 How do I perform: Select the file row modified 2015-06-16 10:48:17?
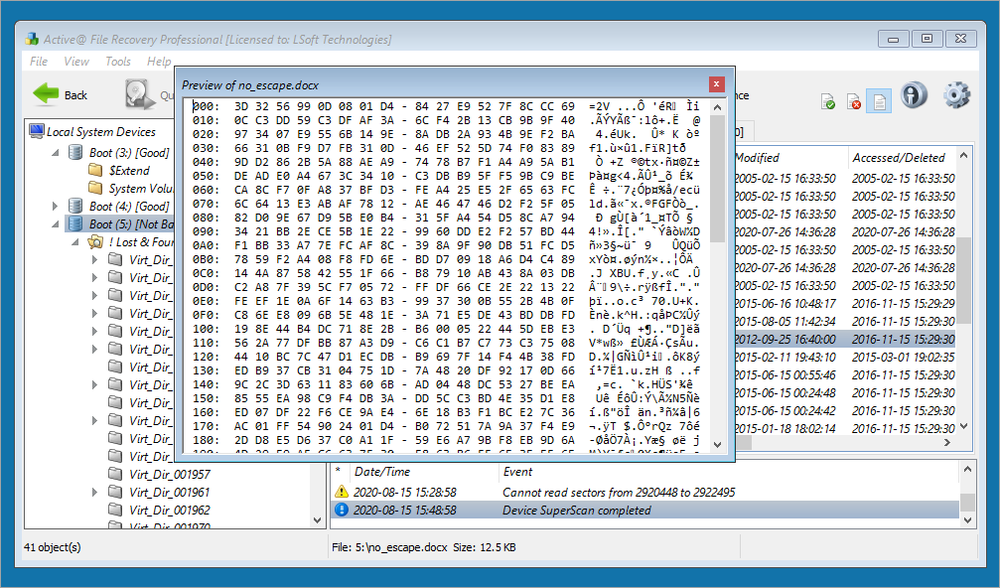click(845, 303)
